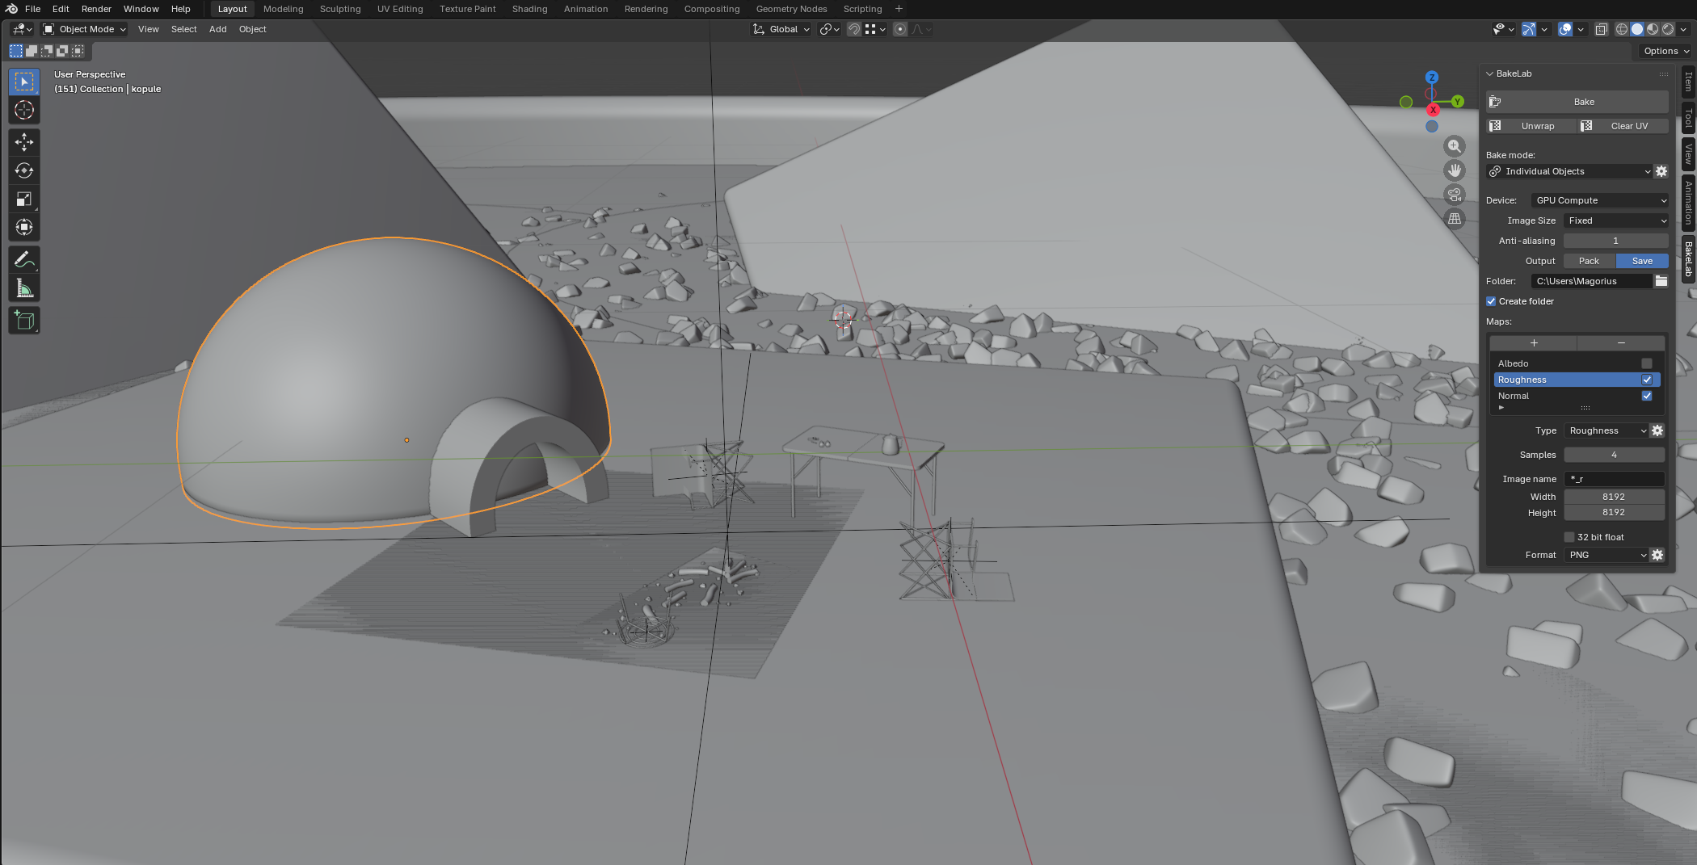Toggle the 32 bit float checkbox
The width and height of the screenshot is (1697, 865).
pos(1569,537)
